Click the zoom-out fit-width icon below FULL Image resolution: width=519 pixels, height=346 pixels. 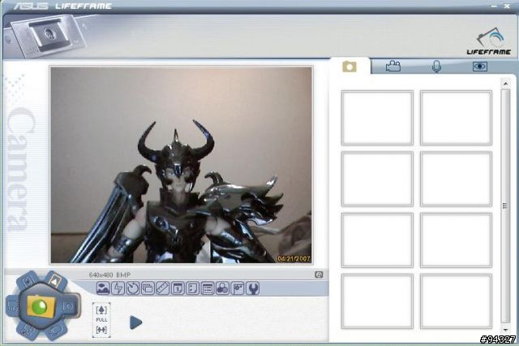click(101, 330)
